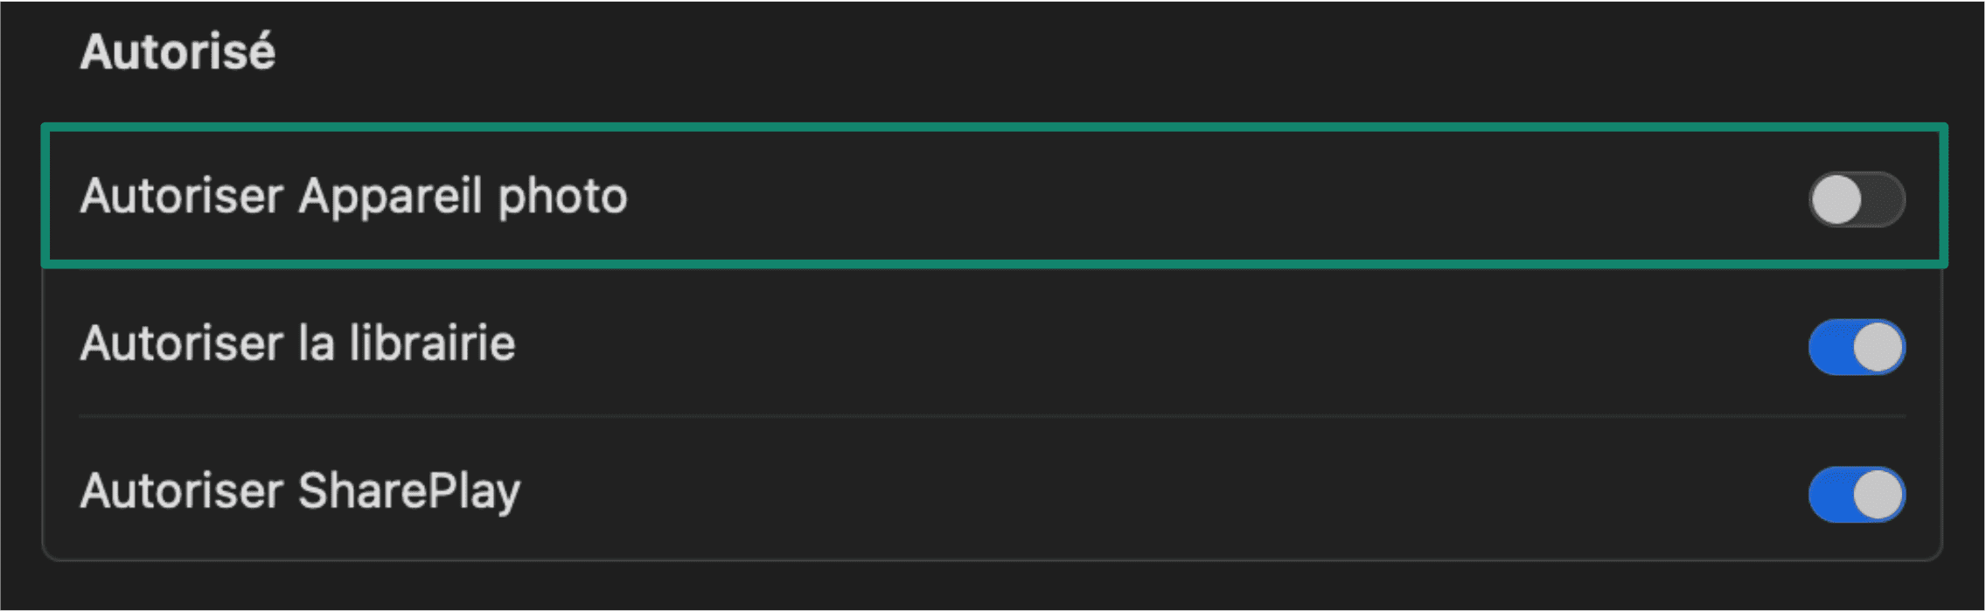Click the word "SharePlay"
The height and width of the screenshot is (611, 1986).
pos(409,491)
